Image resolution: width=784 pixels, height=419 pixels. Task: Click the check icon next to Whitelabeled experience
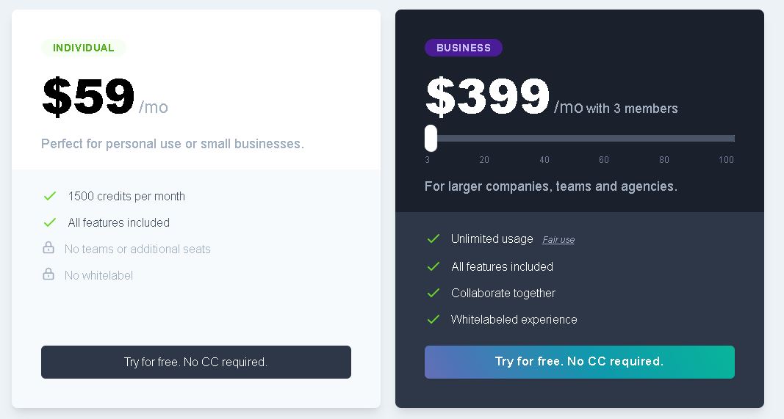tap(434, 320)
